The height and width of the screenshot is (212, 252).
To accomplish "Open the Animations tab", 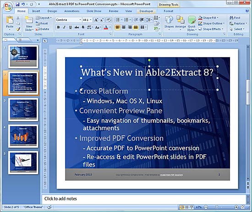I will 71,11.
